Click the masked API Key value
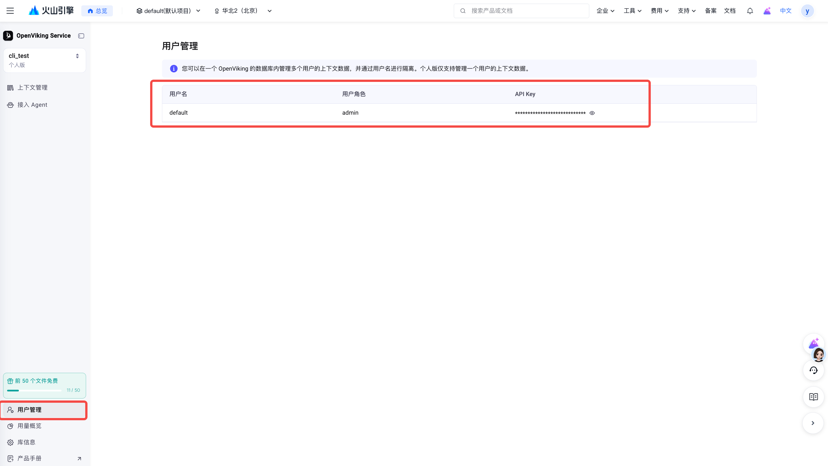The image size is (828, 466). (x=550, y=113)
